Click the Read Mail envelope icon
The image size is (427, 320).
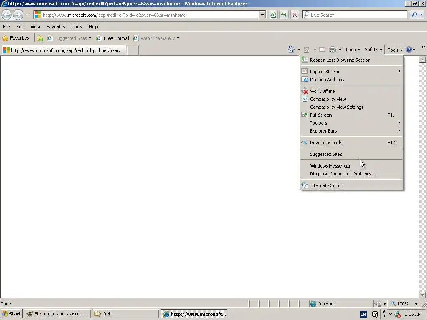(x=322, y=50)
